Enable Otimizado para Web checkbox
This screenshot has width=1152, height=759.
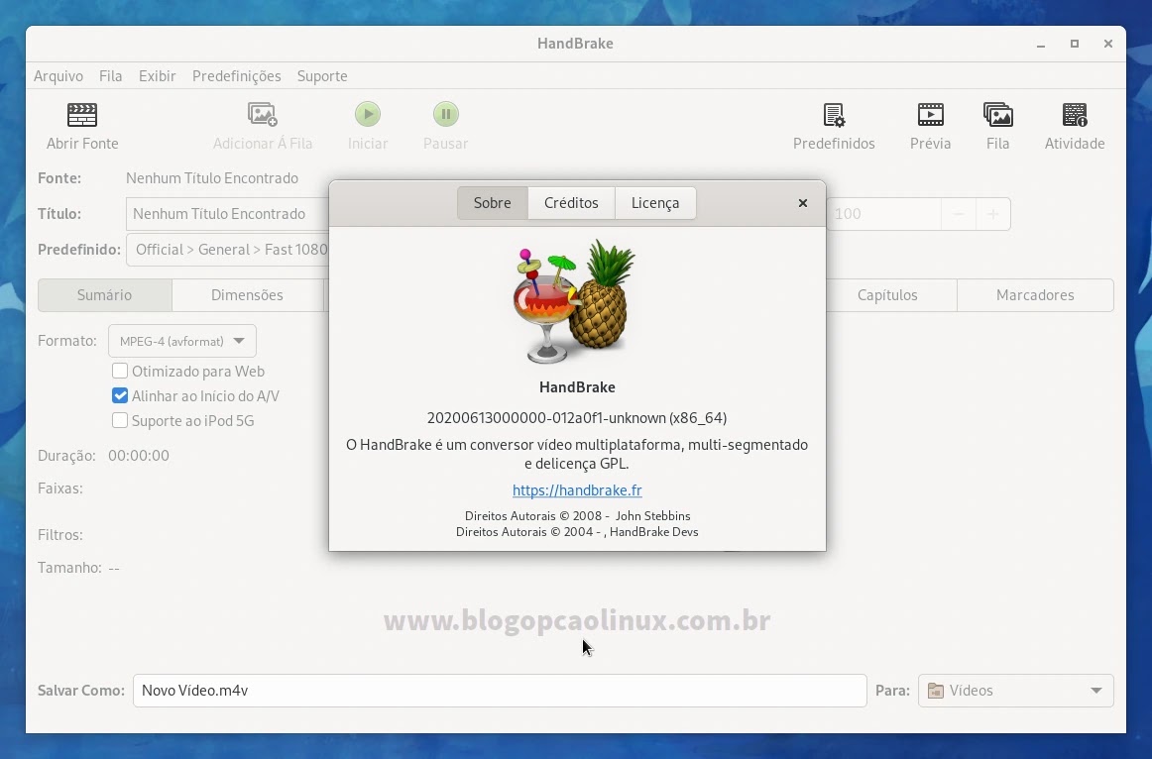tap(120, 371)
